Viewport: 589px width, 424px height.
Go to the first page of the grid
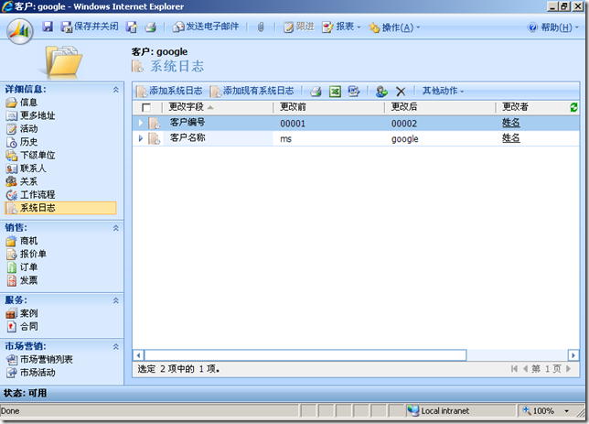(x=514, y=369)
